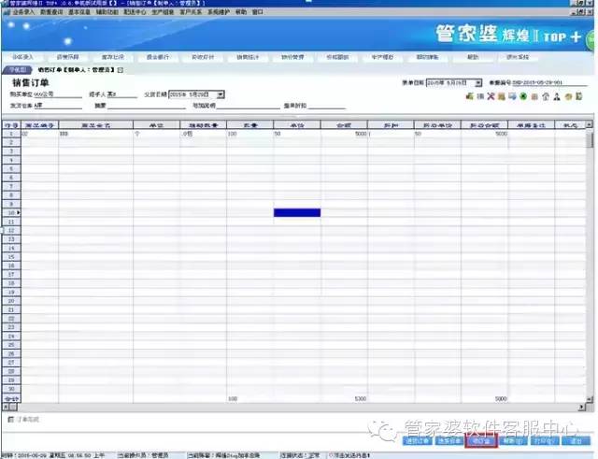Click the 退出 button at bottom right
Image resolution: width=598 pixels, height=459 pixels.
pos(576,441)
